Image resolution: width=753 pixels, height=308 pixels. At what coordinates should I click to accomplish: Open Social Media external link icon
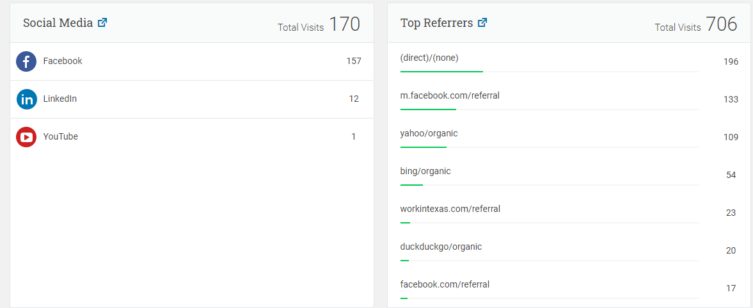coord(102,22)
